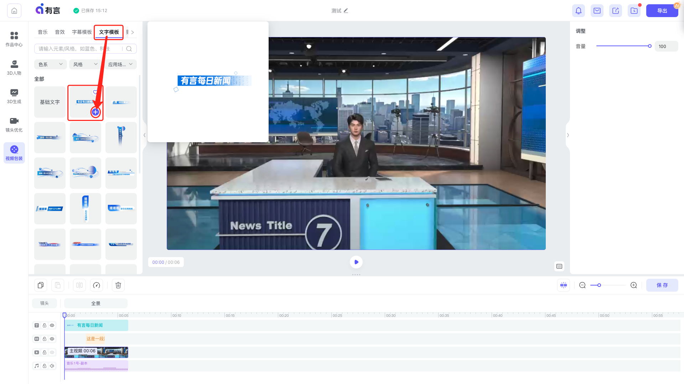
Task: Click the paste tool in timeline toolbar
Action: (x=58, y=285)
